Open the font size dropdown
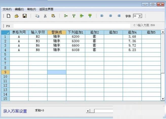Image resolution: width=166 pixels, height=119 pixels. coord(140,16)
